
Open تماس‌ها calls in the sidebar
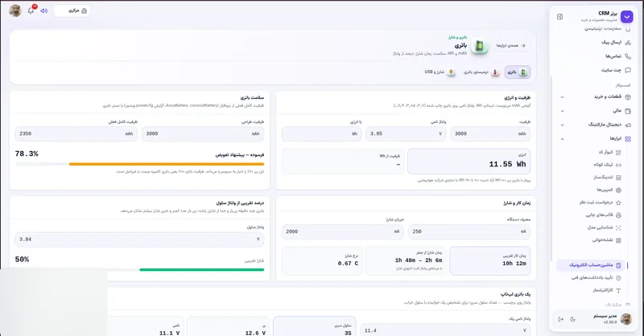click(617, 56)
